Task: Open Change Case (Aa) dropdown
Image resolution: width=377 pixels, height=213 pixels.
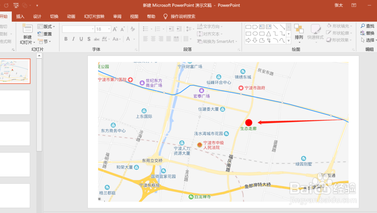Action: 116,39
